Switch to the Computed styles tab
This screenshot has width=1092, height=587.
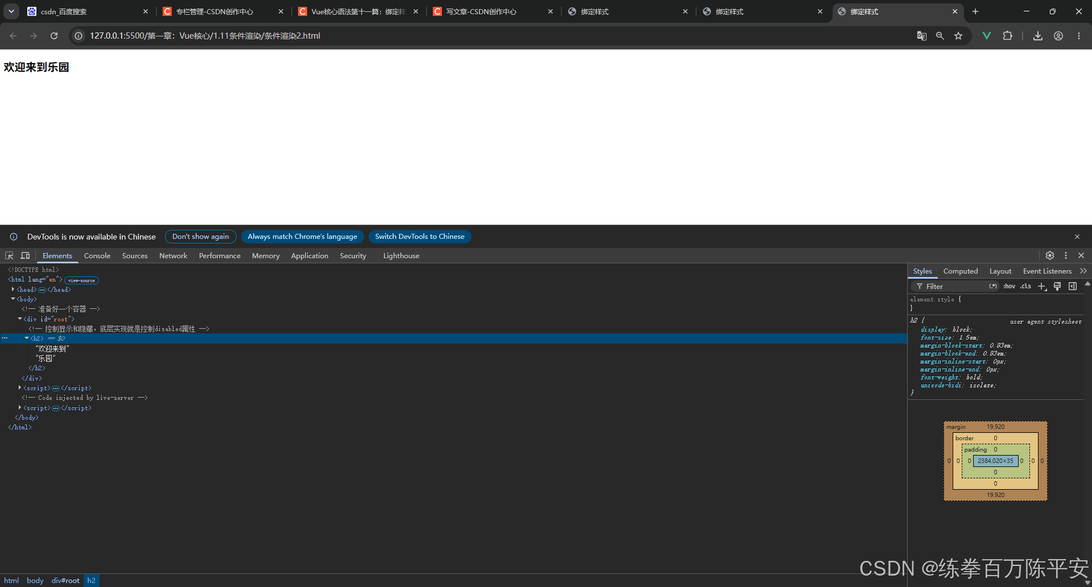tap(961, 271)
